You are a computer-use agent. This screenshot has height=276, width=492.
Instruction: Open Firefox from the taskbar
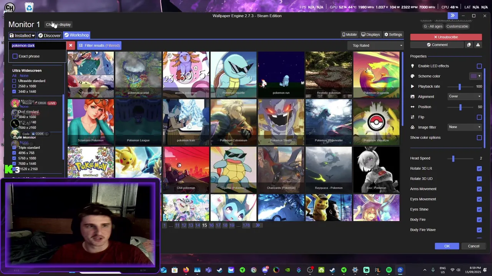pos(186,270)
